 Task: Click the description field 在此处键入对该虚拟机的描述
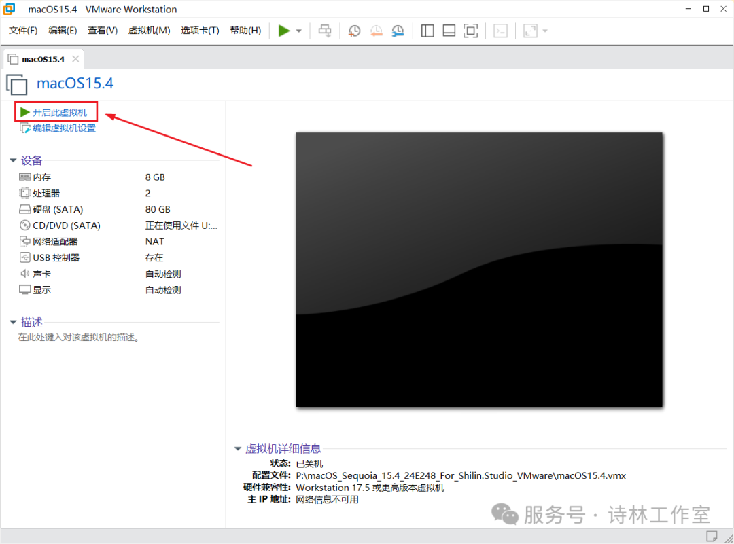pyautogui.click(x=79, y=338)
